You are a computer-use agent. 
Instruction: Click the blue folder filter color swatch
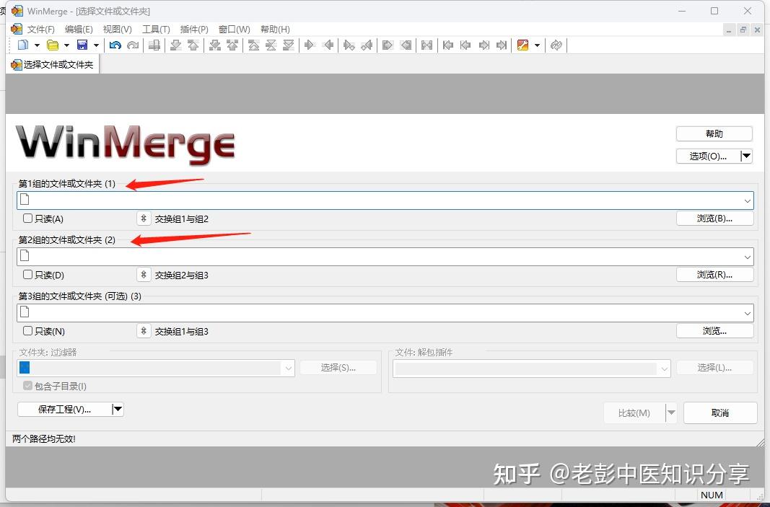(25, 367)
